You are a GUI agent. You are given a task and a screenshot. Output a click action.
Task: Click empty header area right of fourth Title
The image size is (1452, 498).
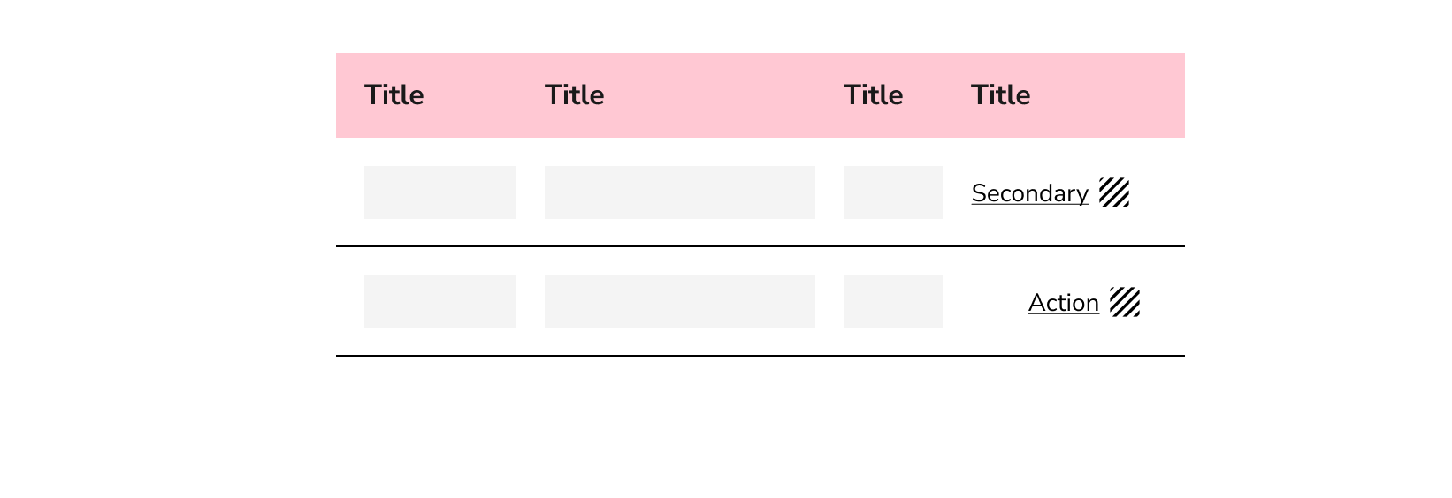coord(1108,95)
